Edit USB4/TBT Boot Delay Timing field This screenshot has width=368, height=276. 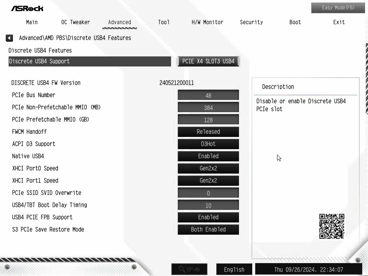tap(208, 206)
